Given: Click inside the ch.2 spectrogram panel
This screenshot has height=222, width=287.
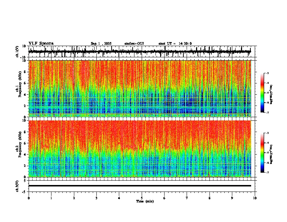Looking at the screenshot, I should point(140,149).
